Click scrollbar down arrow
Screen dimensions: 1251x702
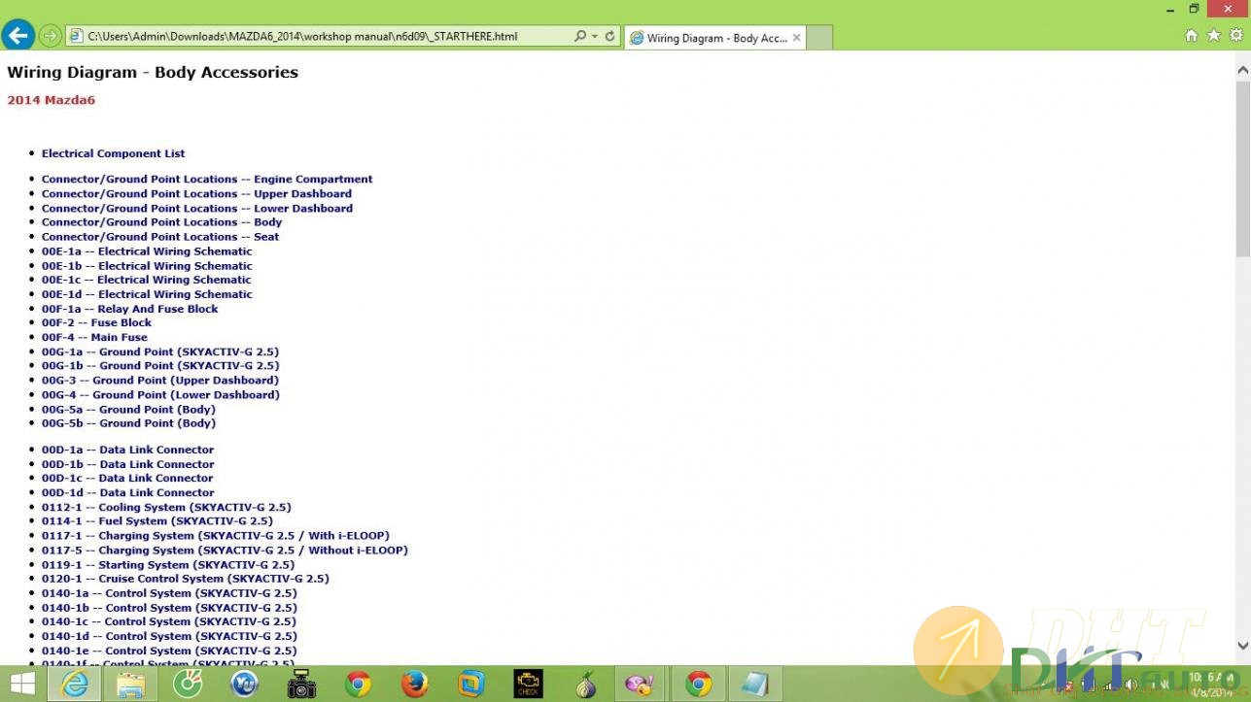1242,645
